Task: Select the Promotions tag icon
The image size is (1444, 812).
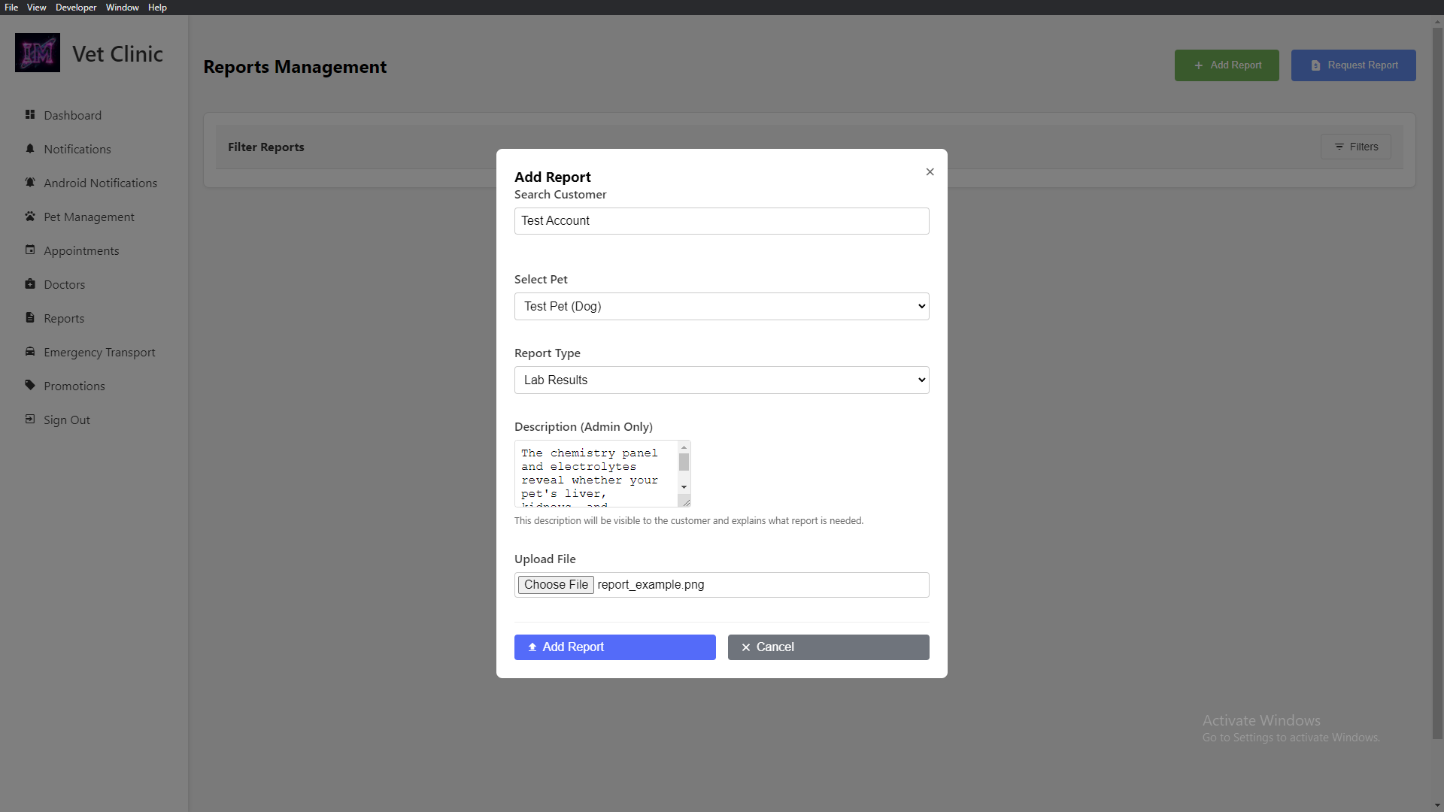Action: click(30, 386)
